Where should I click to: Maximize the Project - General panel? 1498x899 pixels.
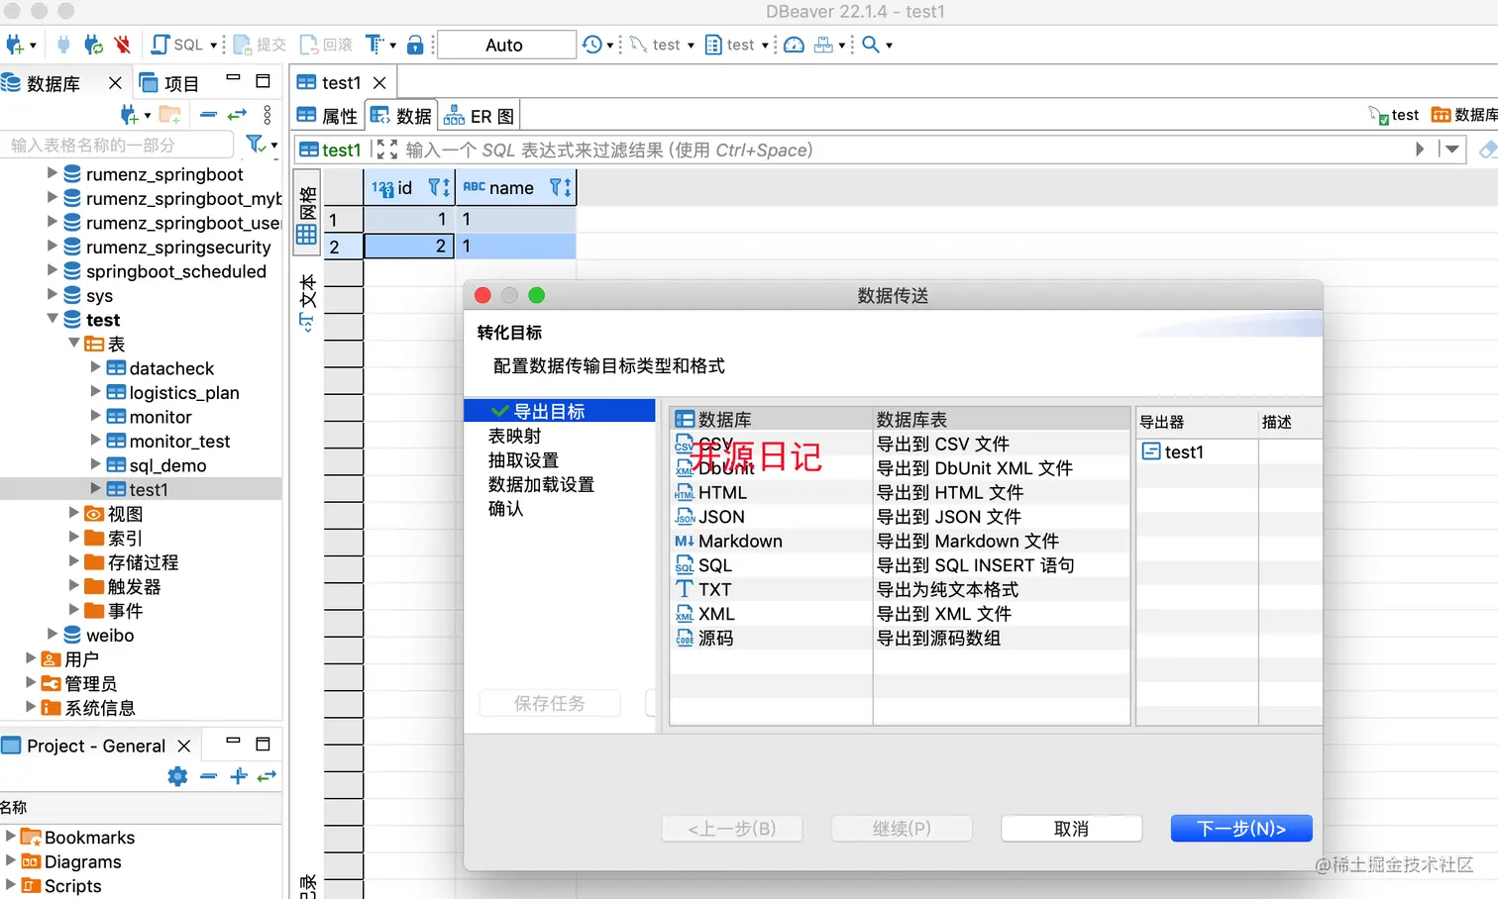(264, 744)
